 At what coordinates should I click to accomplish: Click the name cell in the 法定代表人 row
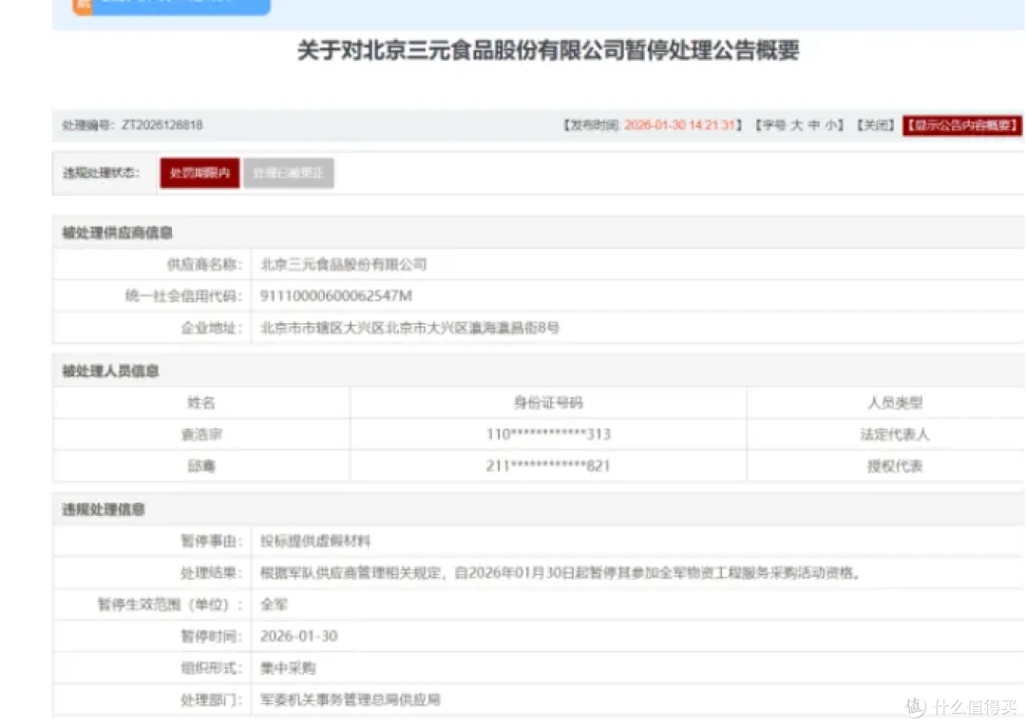point(201,434)
